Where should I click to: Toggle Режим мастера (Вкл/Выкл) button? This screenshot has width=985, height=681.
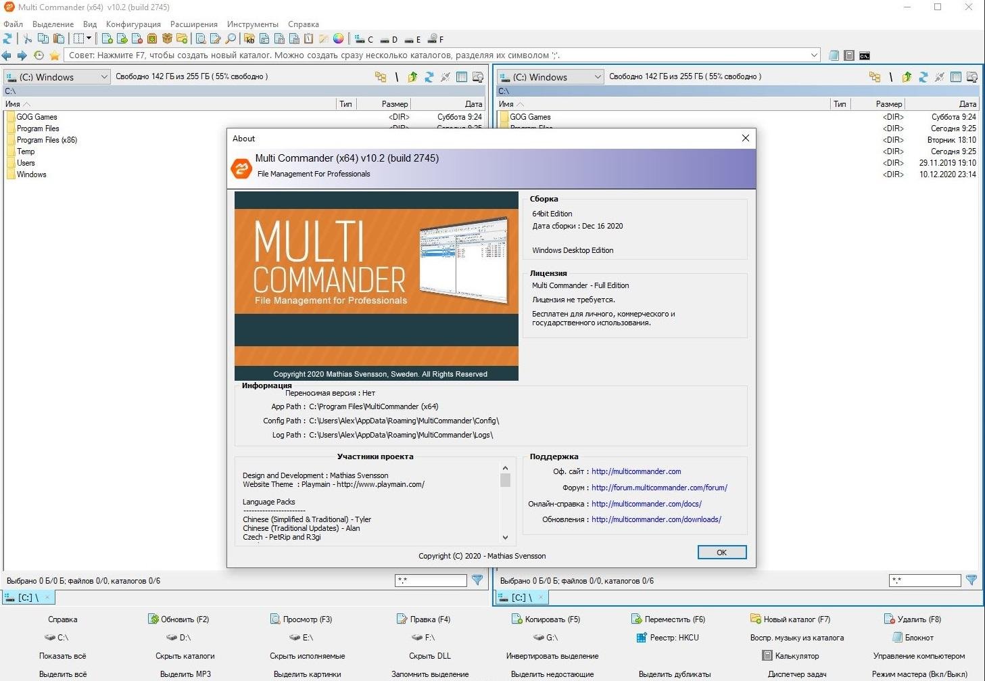point(919,674)
